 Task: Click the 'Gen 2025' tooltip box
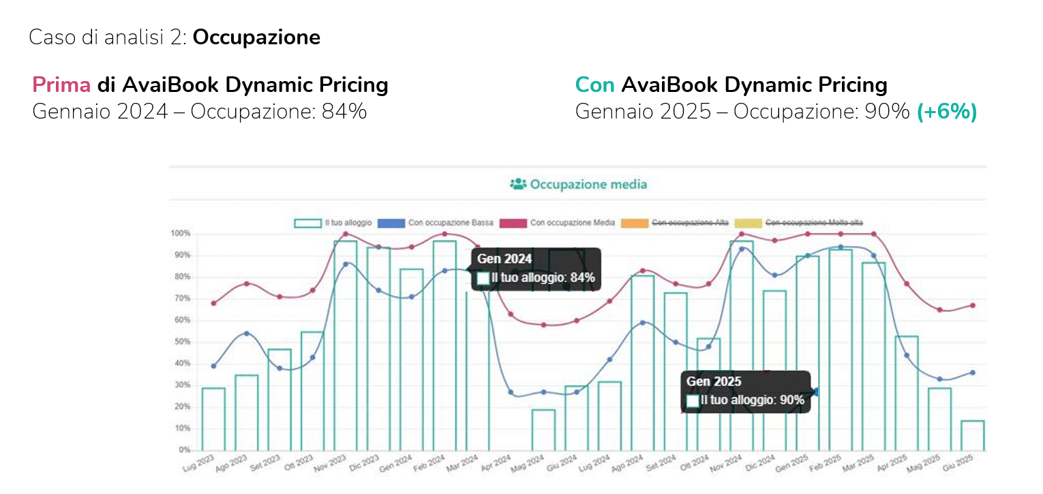click(746, 392)
